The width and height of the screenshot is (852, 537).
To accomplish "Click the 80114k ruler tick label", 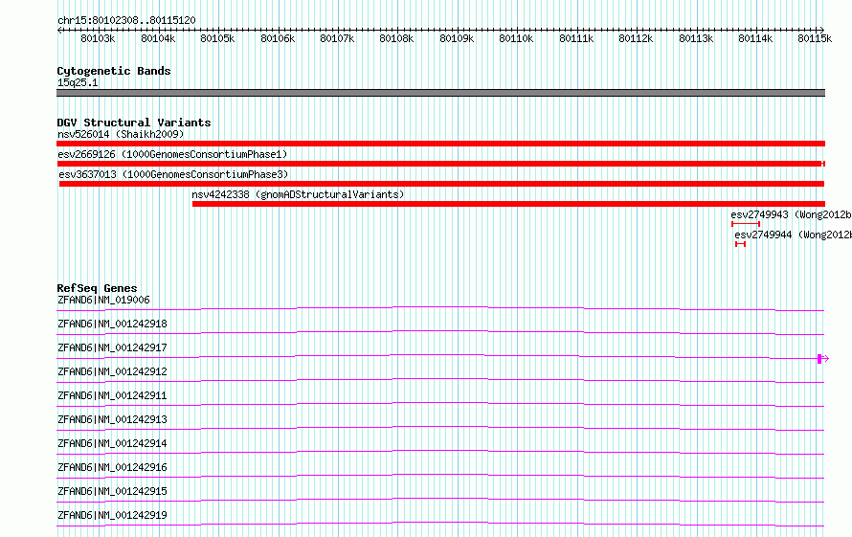I will pyautogui.click(x=755, y=38).
